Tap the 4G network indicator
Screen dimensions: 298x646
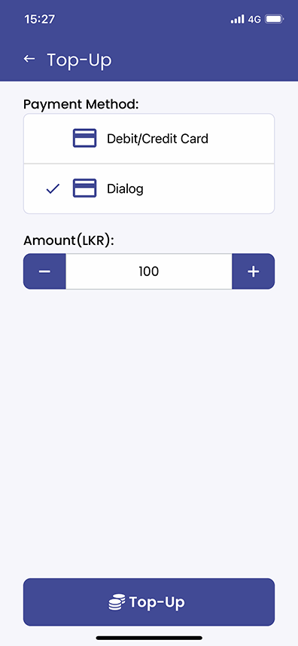tap(254, 20)
